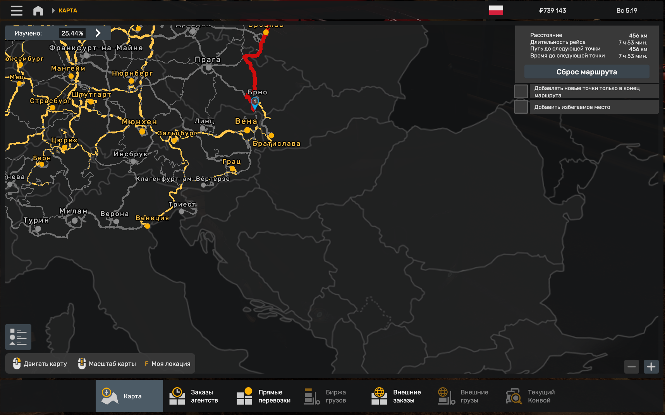Click the Munich city marker
The width and height of the screenshot is (665, 415).
pyautogui.click(x=142, y=132)
